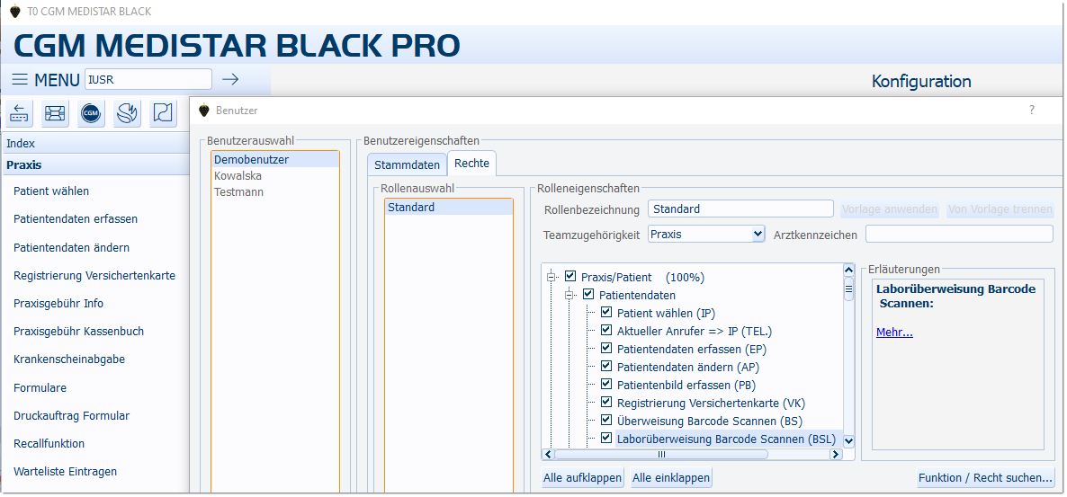Click the arrow icon beside the IUSR field
The width and height of the screenshot is (1067, 497).
click(230, 80)
